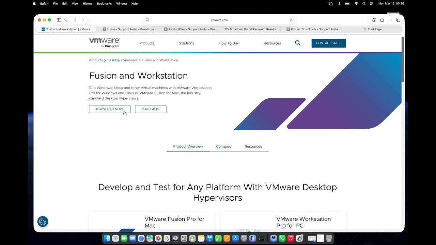436x245 pixels.
Task: Open Safari downloads icon
Action: coord(374,20)
